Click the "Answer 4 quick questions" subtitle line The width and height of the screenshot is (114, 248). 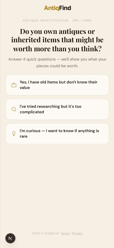[x=57, y=59]
